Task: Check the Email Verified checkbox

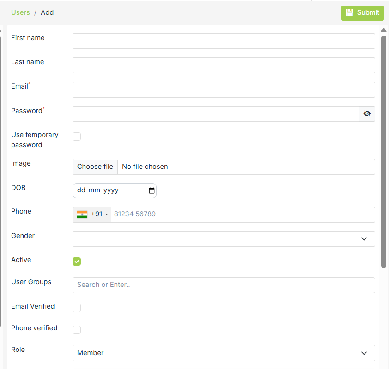Action: pyautogui.click(x=77, y=308)
